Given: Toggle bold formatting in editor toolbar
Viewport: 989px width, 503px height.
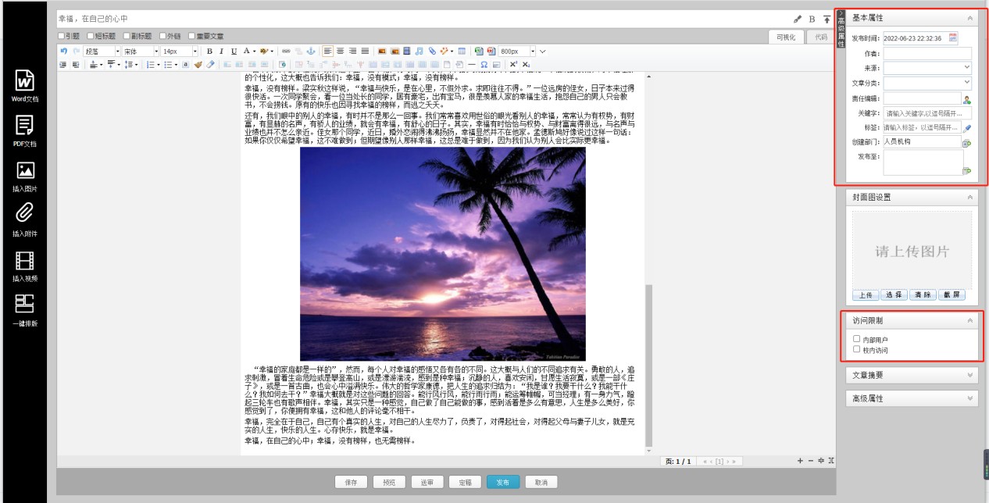Looking at the screenshot, I should coord(209,51).
